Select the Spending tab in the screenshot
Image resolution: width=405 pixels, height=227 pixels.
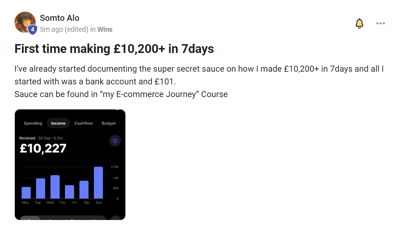pos(33,123)
